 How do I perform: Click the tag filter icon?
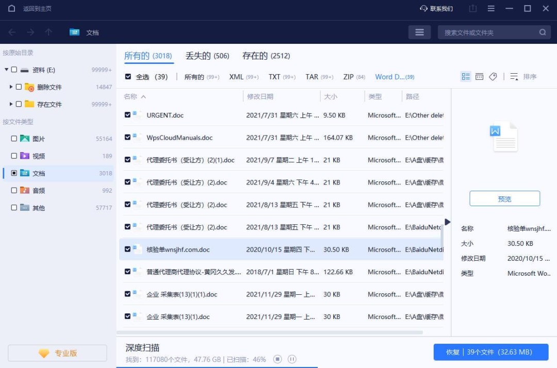(493, 77)
